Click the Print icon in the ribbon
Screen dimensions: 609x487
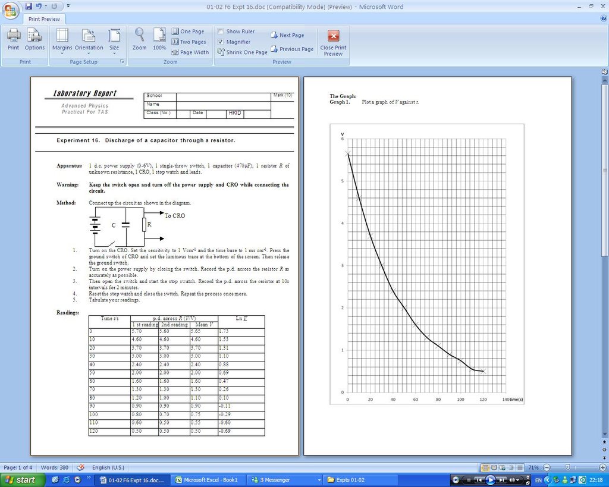[13, 39]
